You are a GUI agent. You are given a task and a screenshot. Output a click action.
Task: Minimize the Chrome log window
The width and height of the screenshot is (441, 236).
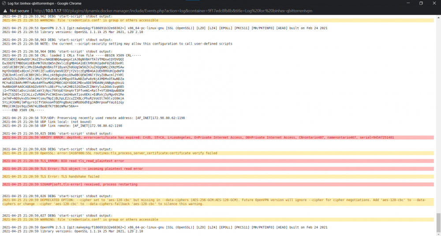(408, 4)
